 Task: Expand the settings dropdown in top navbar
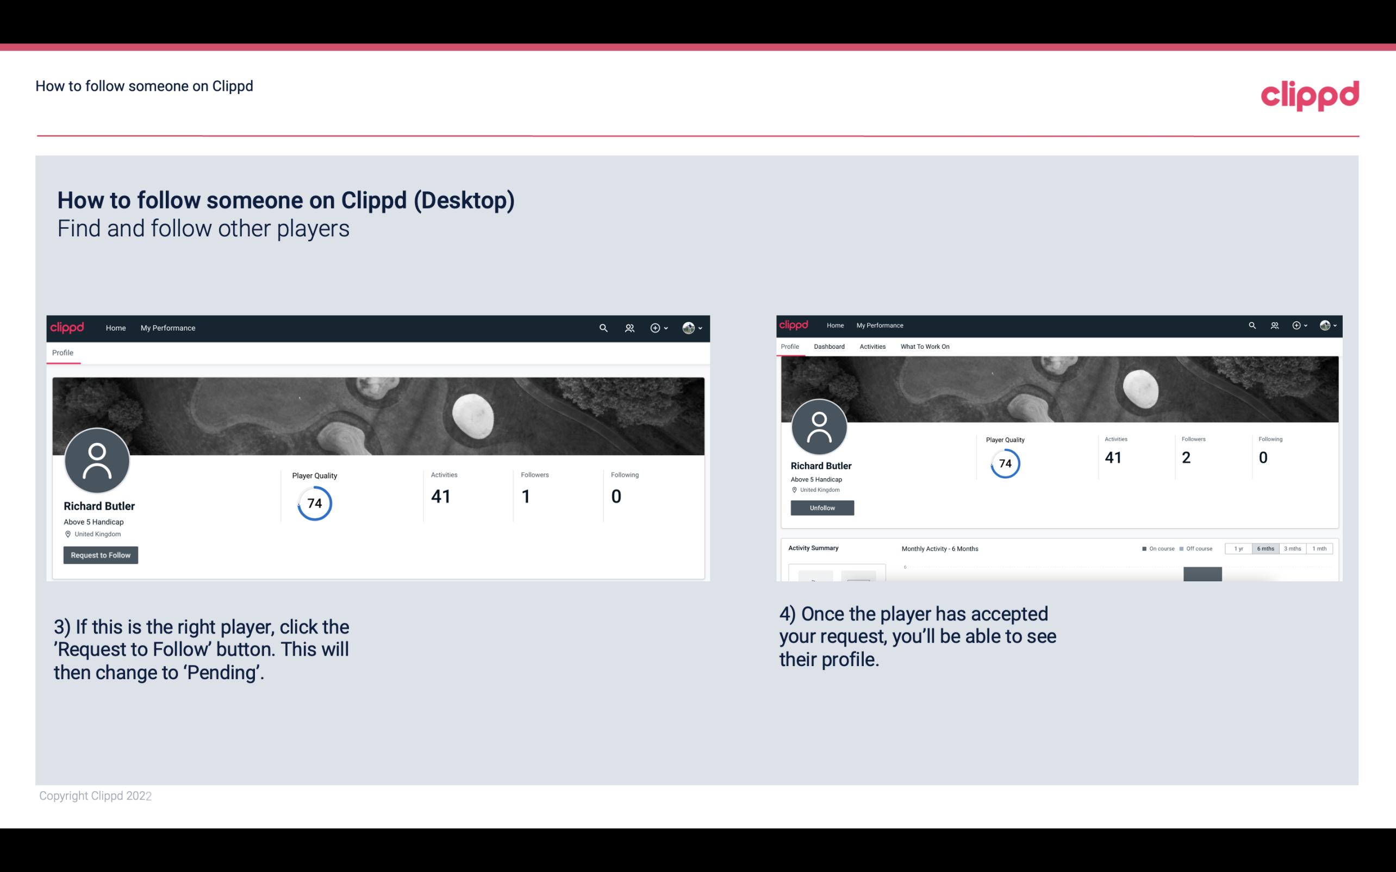(691, 328)
